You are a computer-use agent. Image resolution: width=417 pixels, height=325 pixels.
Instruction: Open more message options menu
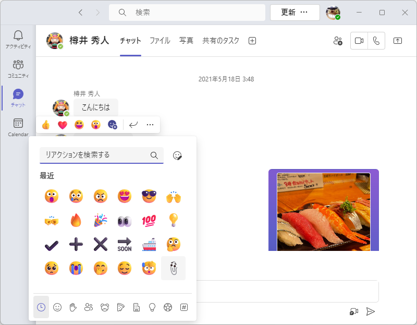[150, 124]
